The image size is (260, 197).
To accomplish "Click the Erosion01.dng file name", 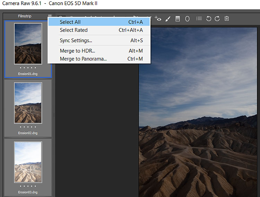I will [x=28, y=74].
